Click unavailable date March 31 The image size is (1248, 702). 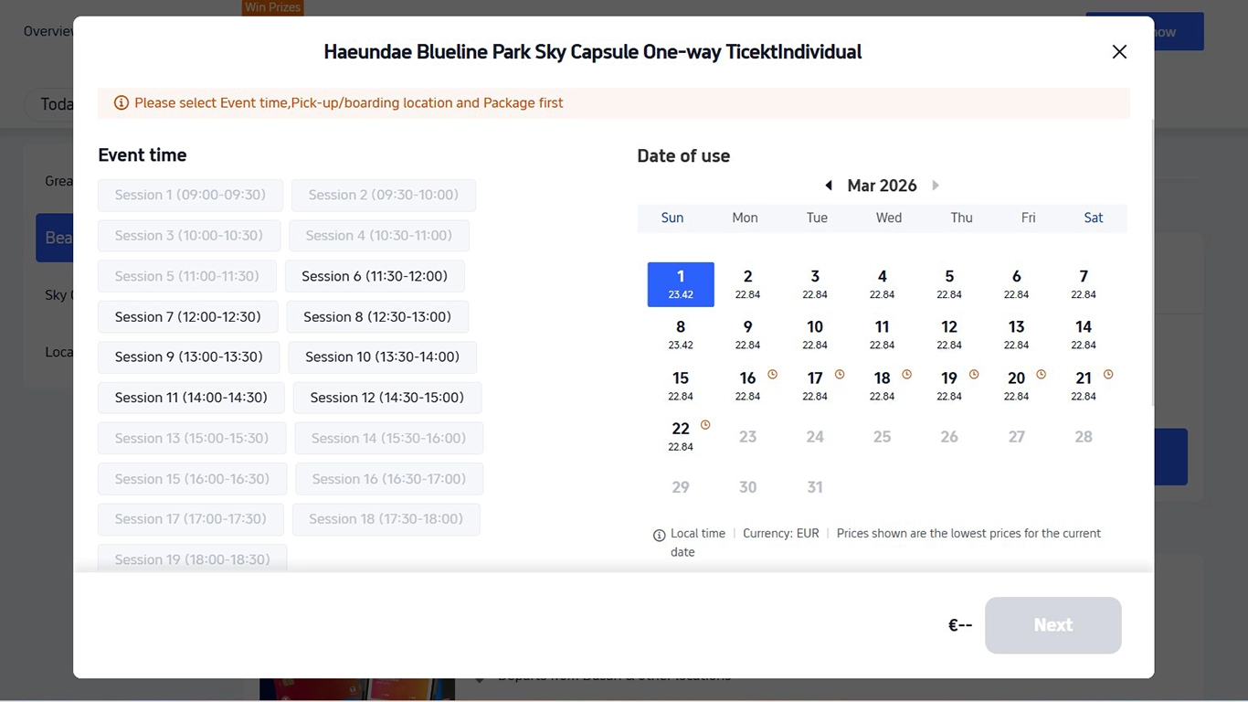[815, 487]
